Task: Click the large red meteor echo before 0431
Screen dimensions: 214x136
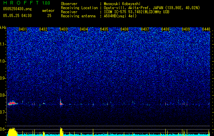Action: (13, 103)
